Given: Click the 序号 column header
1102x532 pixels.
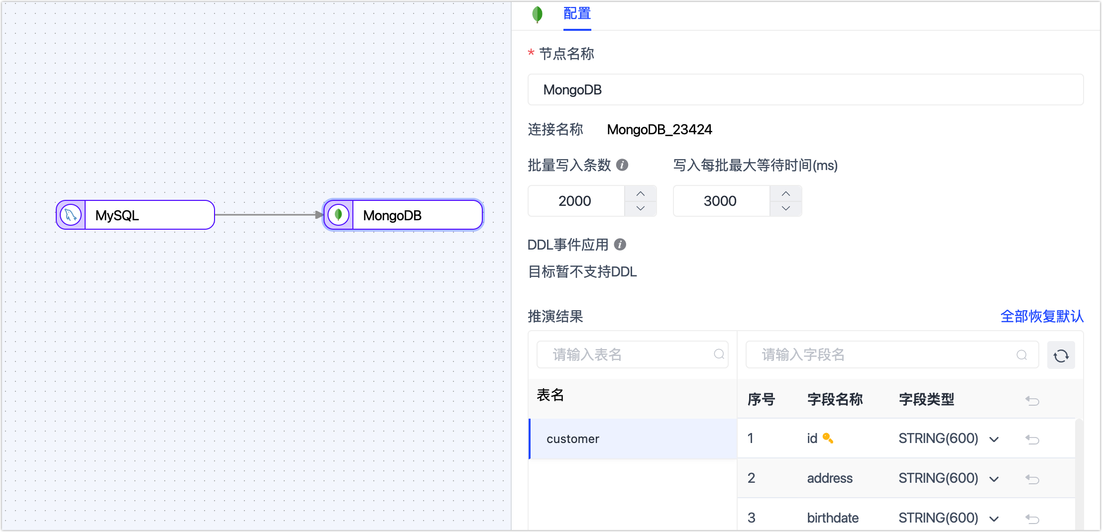Looking at the screenshot, I should 761,399.
